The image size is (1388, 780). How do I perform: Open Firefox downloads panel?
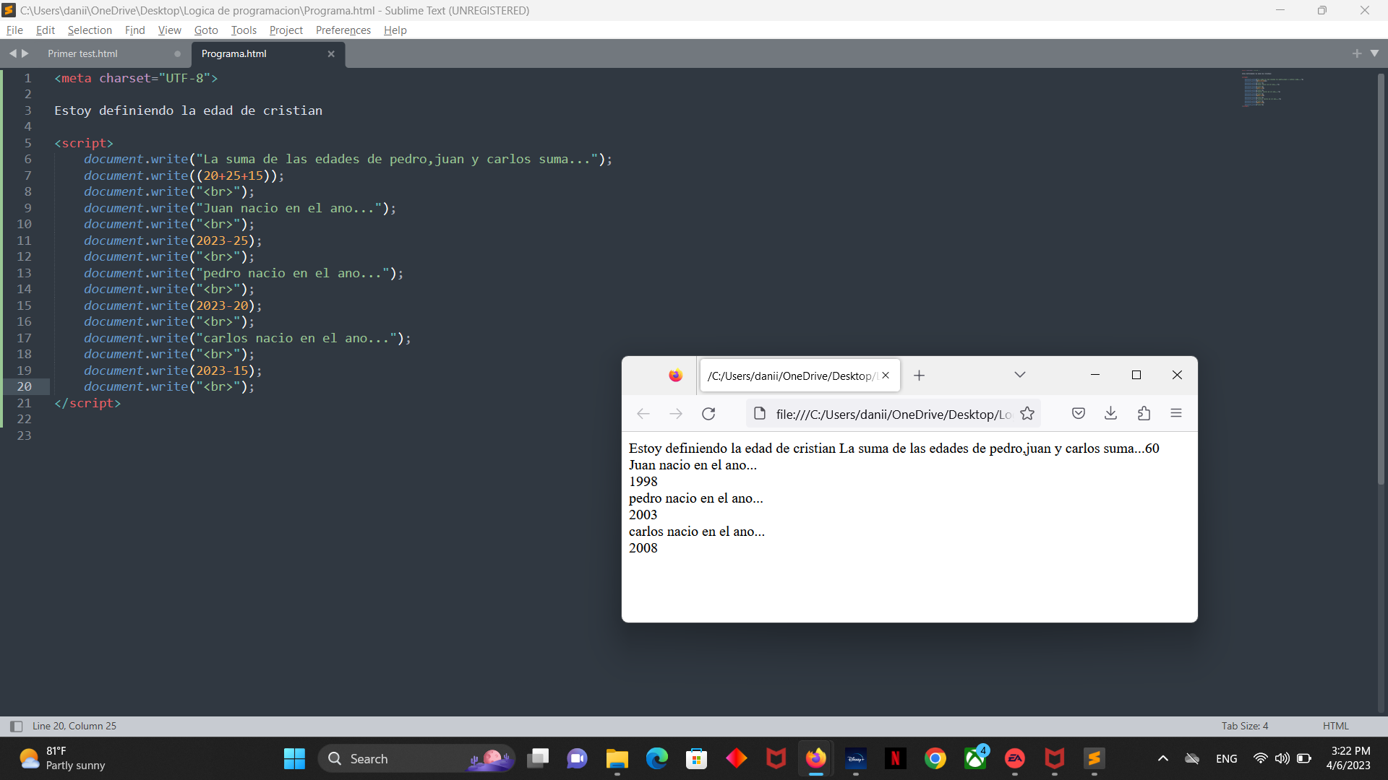[1110, 413]
